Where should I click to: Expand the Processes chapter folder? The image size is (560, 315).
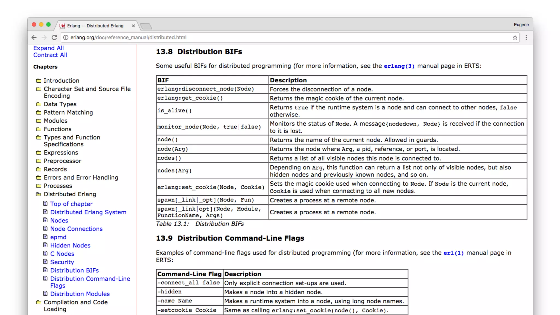(x=39, y=186)
